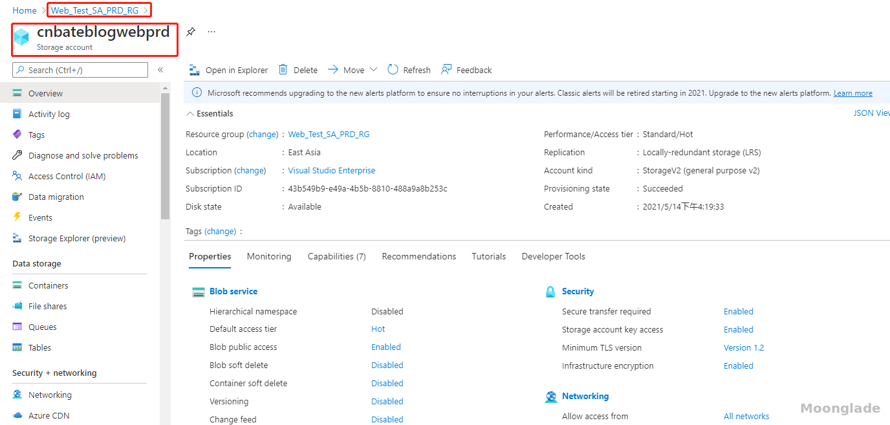This screenshot has height=425, width=890.
Task: Change the subscription via (change) link
Action: pyautogui.click(x=250, y=171)
